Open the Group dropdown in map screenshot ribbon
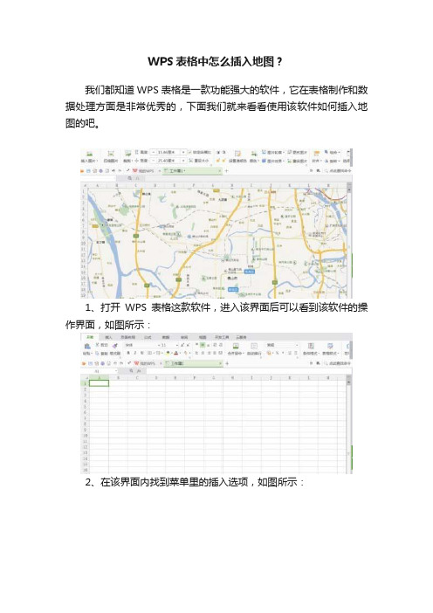433x613 pixels. 333,152
